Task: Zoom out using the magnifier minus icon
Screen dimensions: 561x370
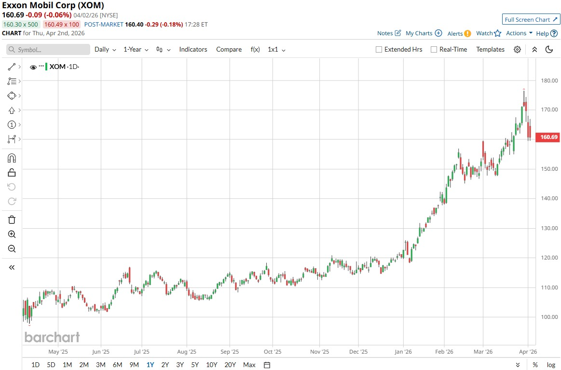Action: click(12, 249)
